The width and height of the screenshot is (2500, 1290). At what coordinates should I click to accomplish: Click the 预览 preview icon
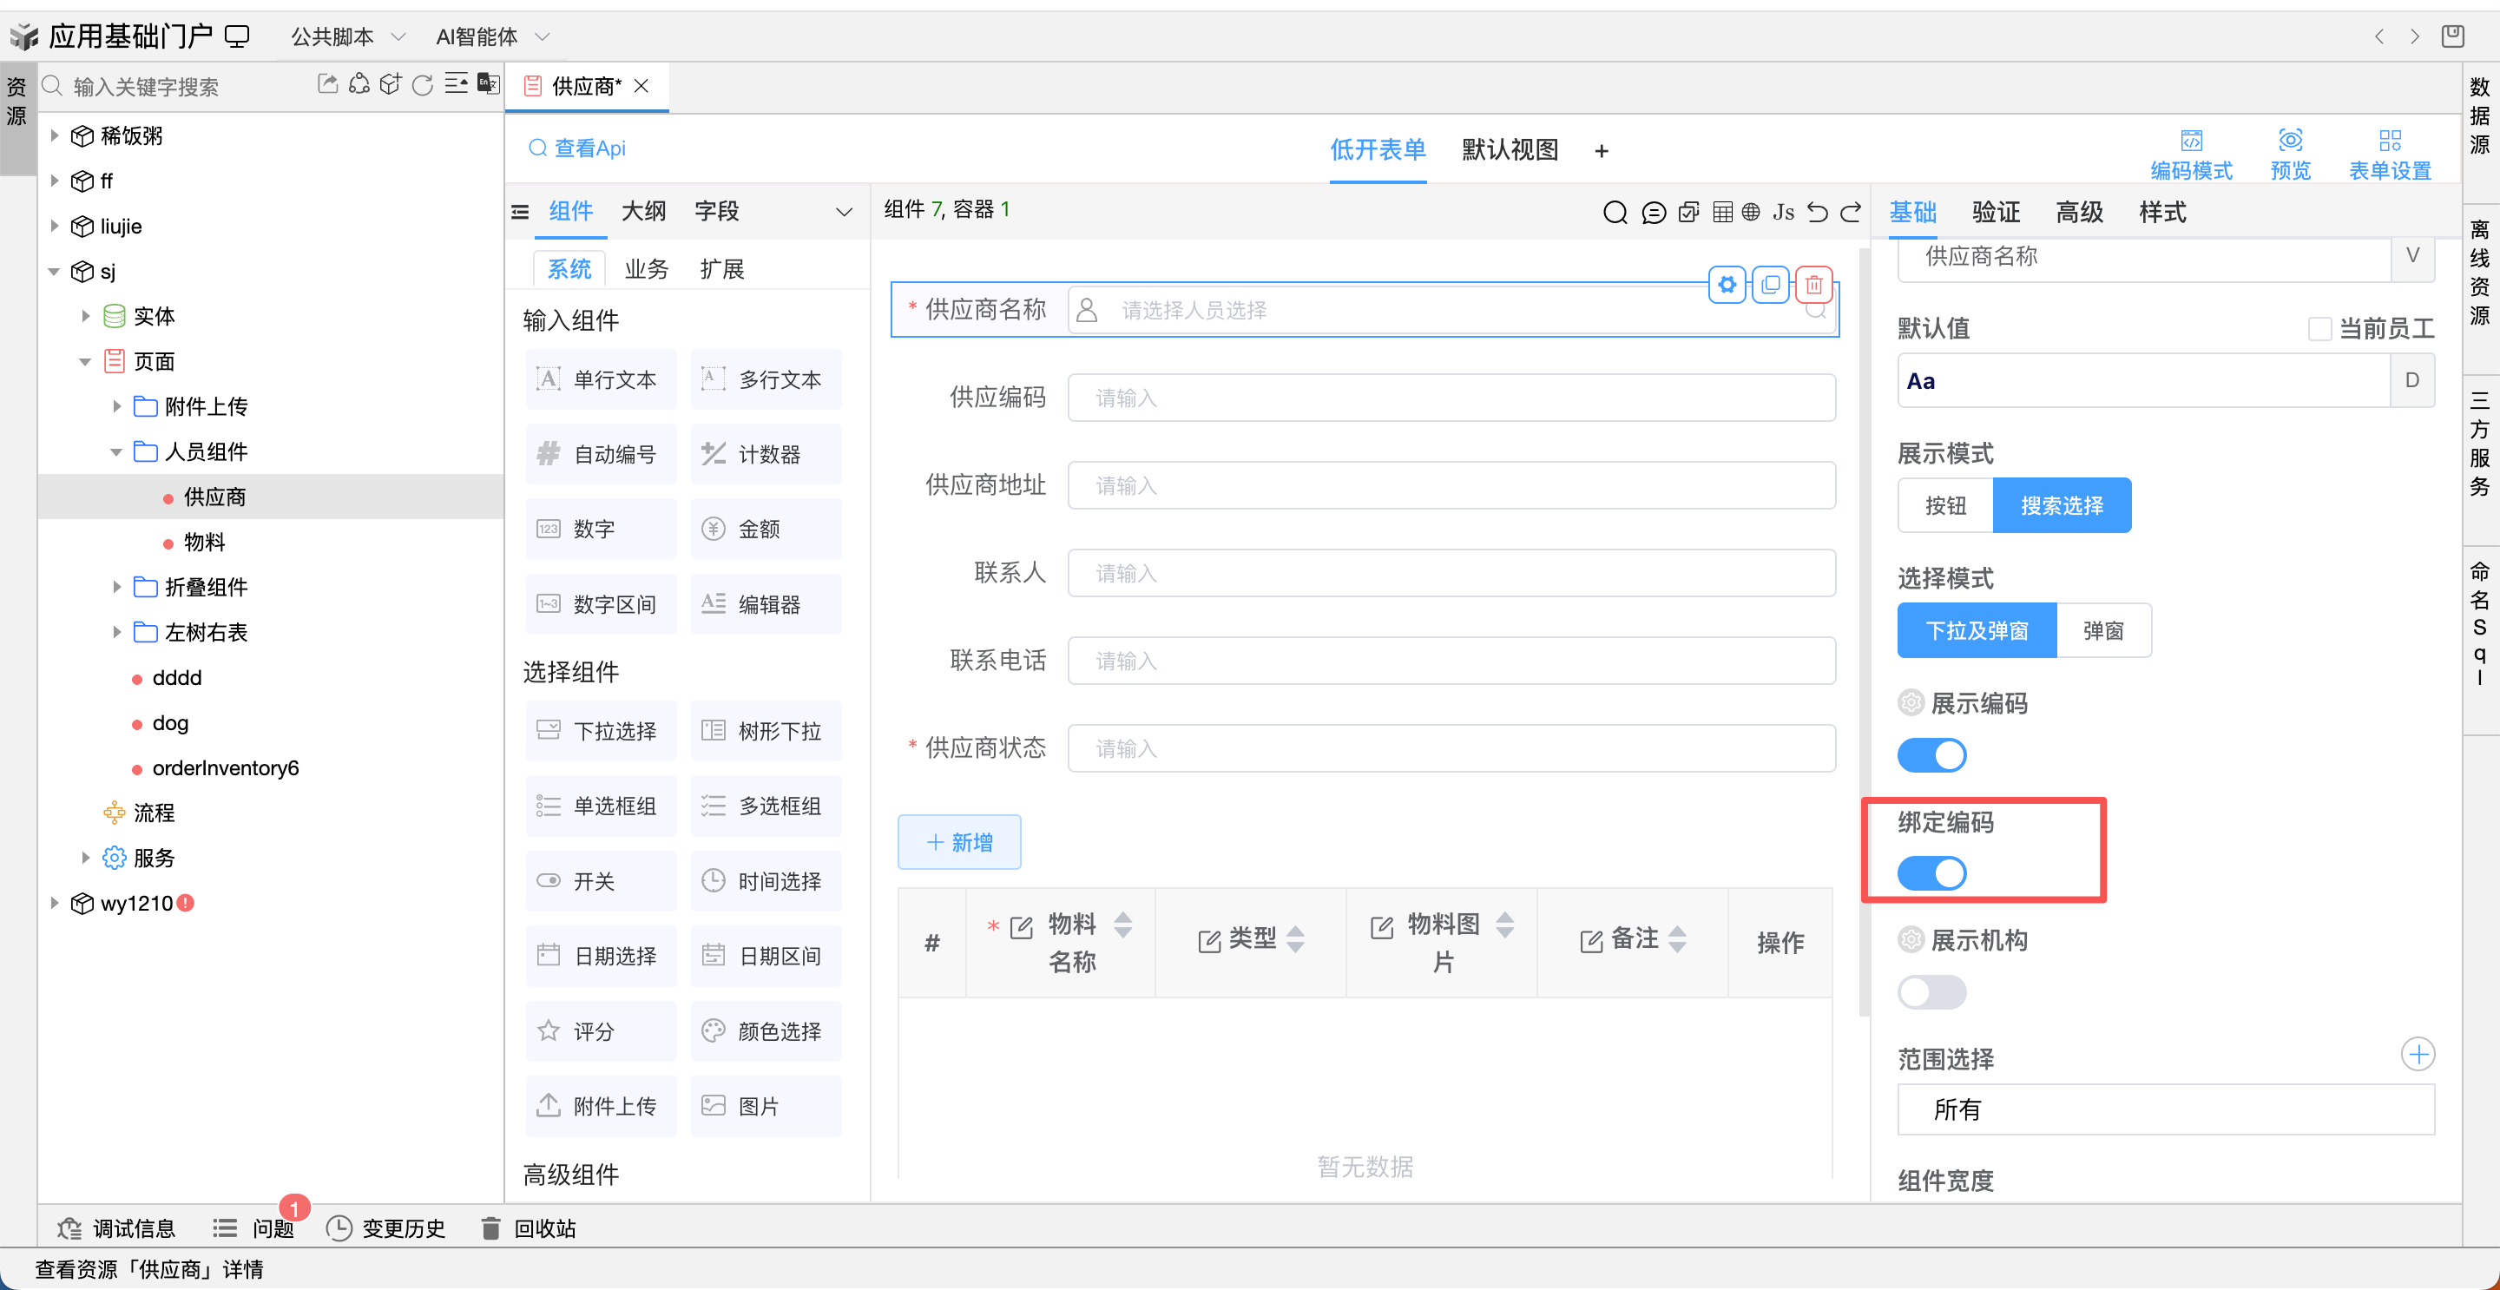[2289, 154]
